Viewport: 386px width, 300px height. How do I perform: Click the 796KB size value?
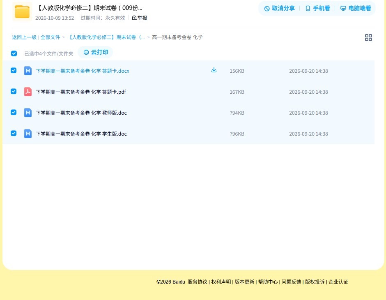pos(237,134)
